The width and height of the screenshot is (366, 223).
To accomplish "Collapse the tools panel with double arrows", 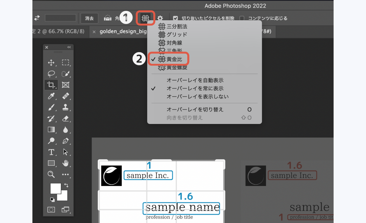I will [69, 47].
